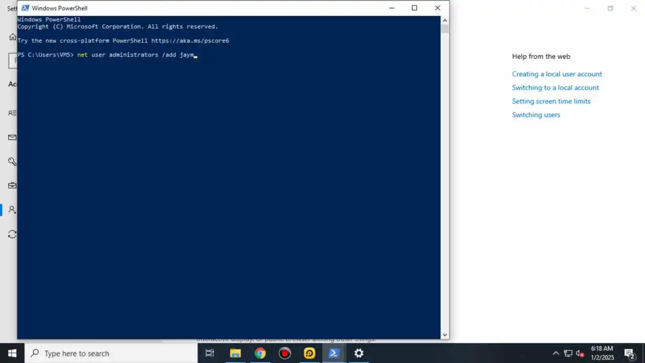Open 'Creating a local user account' link
Screen dimensions: 645x363
tap(557, 74)
